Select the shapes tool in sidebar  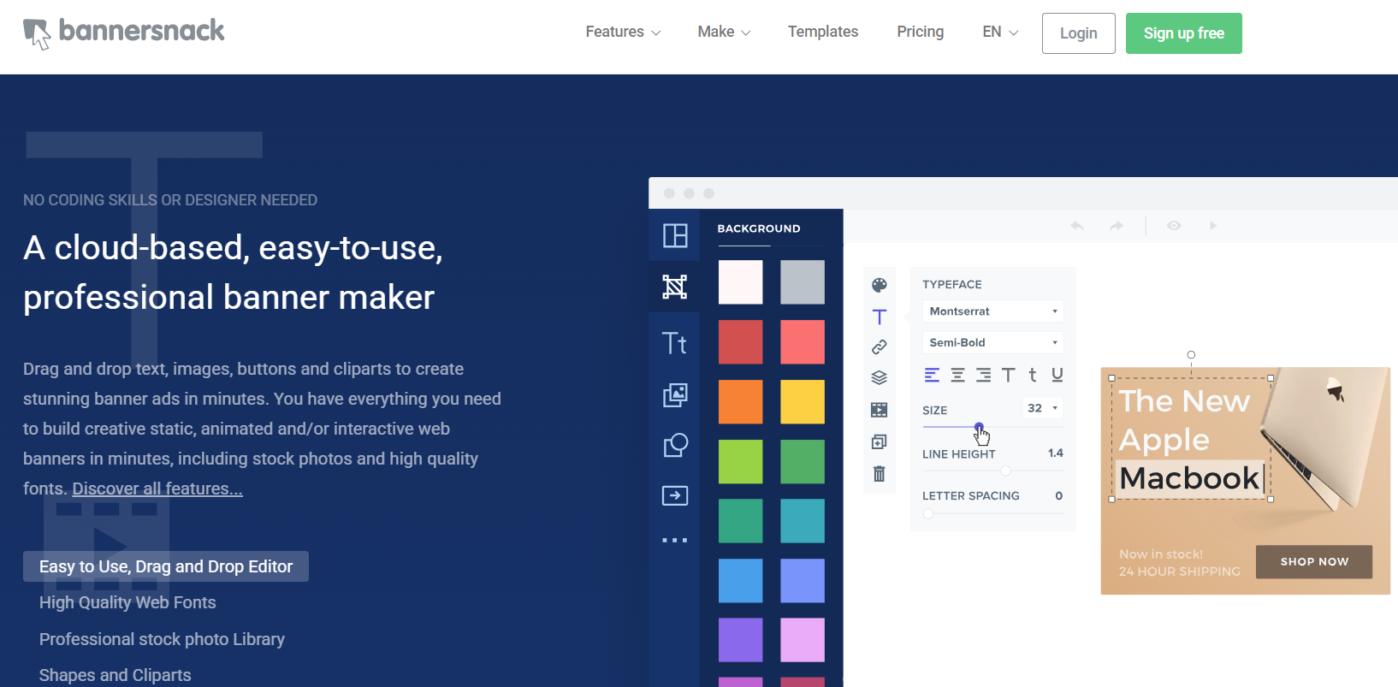675,445
